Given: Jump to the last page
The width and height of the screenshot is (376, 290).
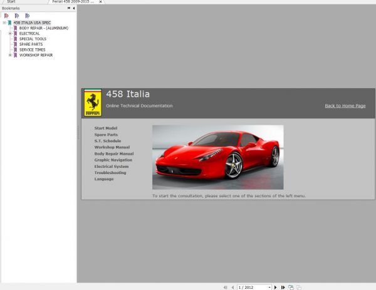Looking at the screenshot, I should click(x=283, y=287).
